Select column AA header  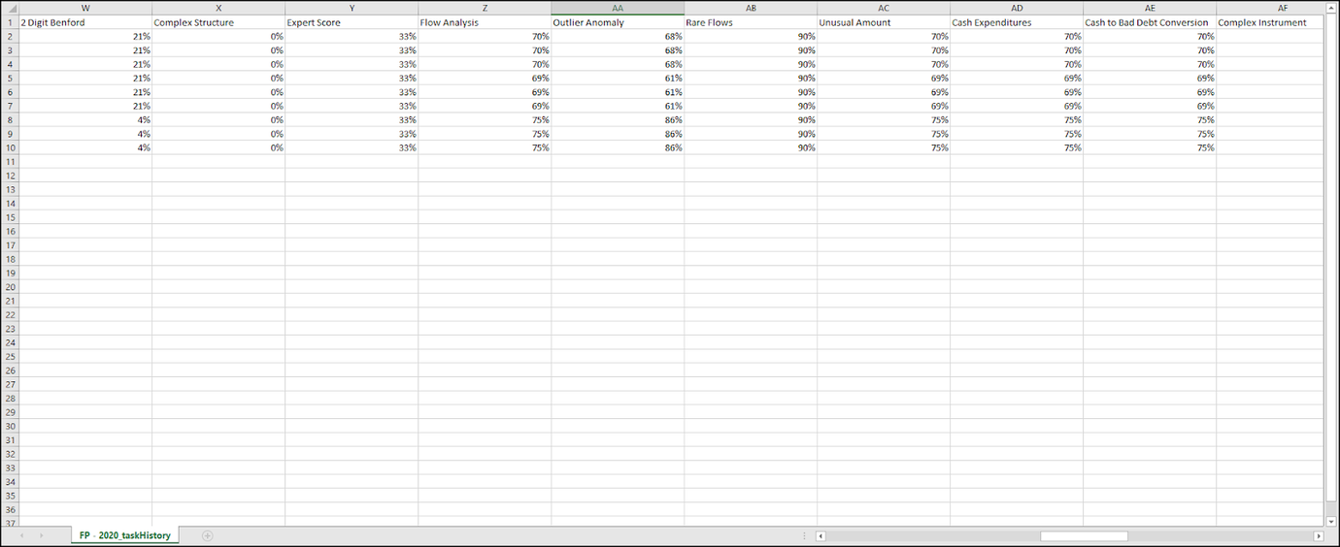click(x=618, y=8)
